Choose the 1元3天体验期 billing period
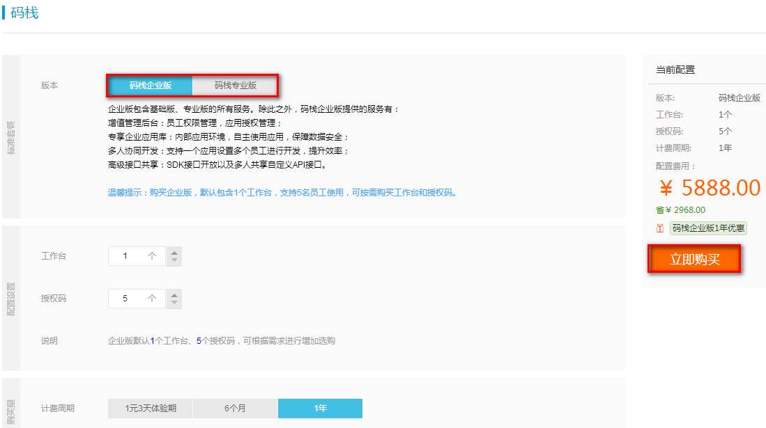Image resolution: width=766 pixels, height=428 pixels. point(151,408)
